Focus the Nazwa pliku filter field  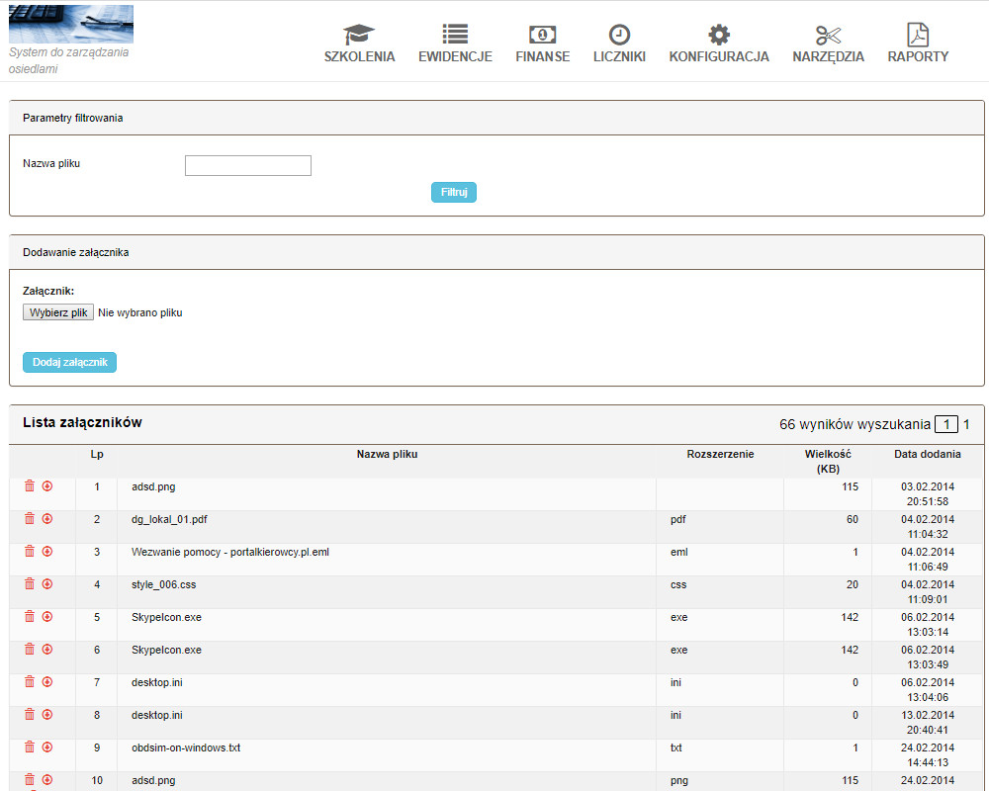click(x=248, y=165)
